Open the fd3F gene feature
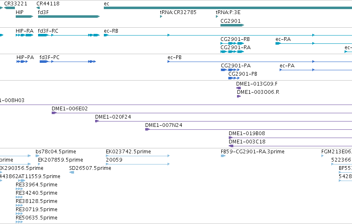This screenshot has height=224, width=352. coord(69,17)
